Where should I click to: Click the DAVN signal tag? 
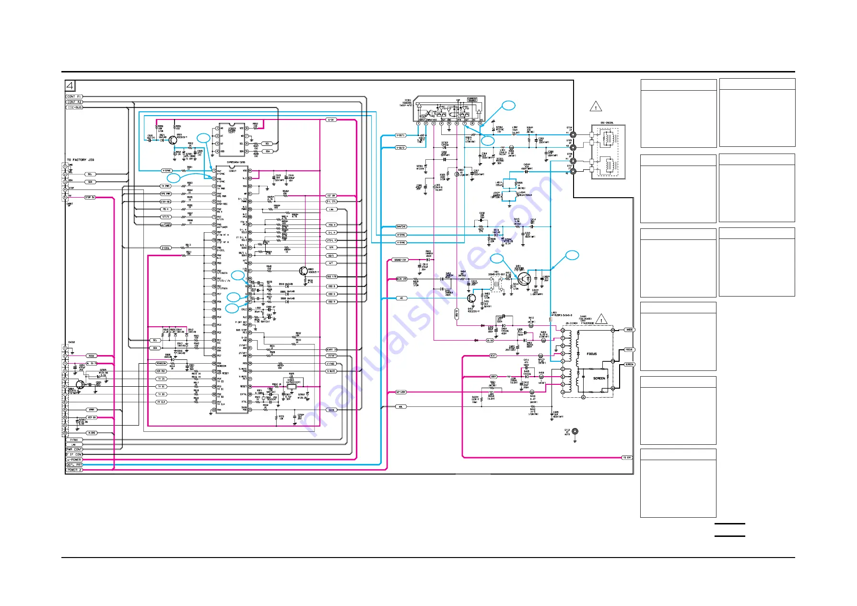point(331,410)
